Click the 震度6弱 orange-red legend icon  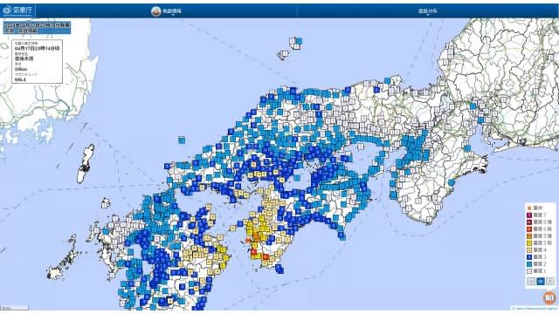[529, 229]
